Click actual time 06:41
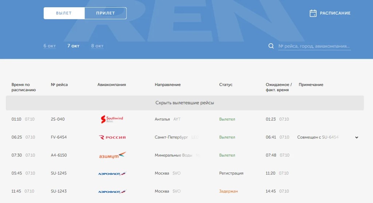373x203 pixels. point(271,137)
